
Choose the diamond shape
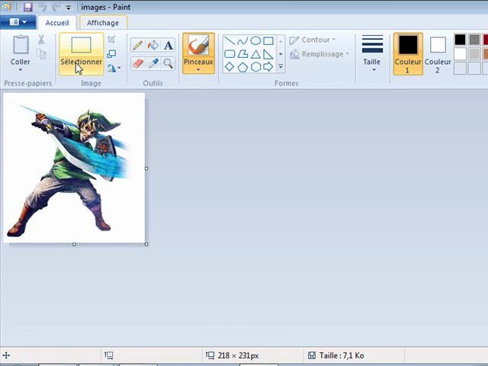click(230, 66)
